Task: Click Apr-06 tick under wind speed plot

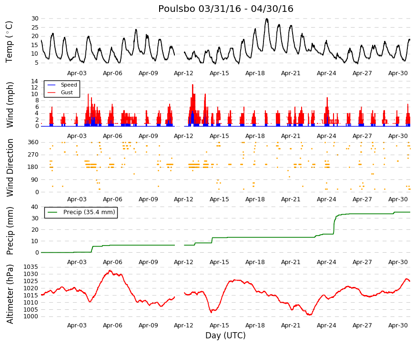Action: [x=112, y=136]
